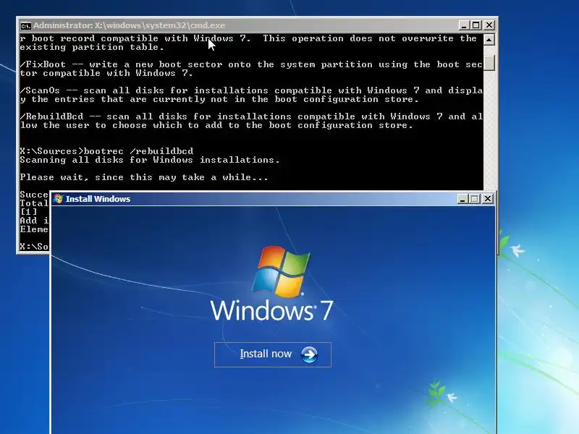Click the cmd.exe window title text
Image resolution: width=579 pixels, height=434 pixels.
tap(130, 25)
